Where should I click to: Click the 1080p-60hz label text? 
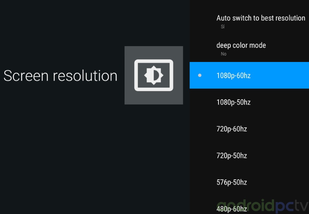[233, 76]
